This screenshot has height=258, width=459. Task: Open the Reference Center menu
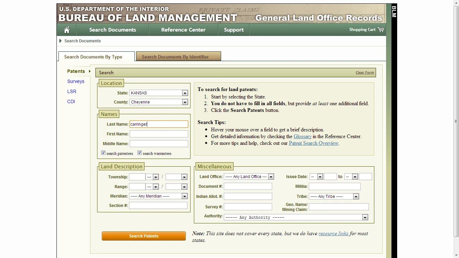(183, 30)
